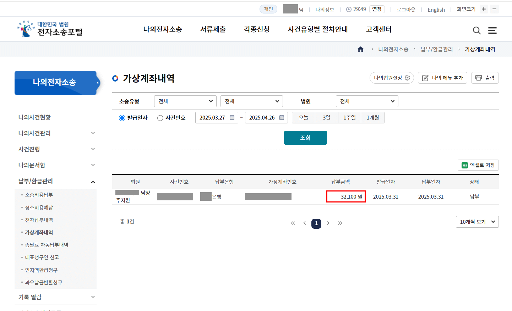Open the 소송유형 dropdown showing 전체
The image size is (512, 311).
(185, 101)
